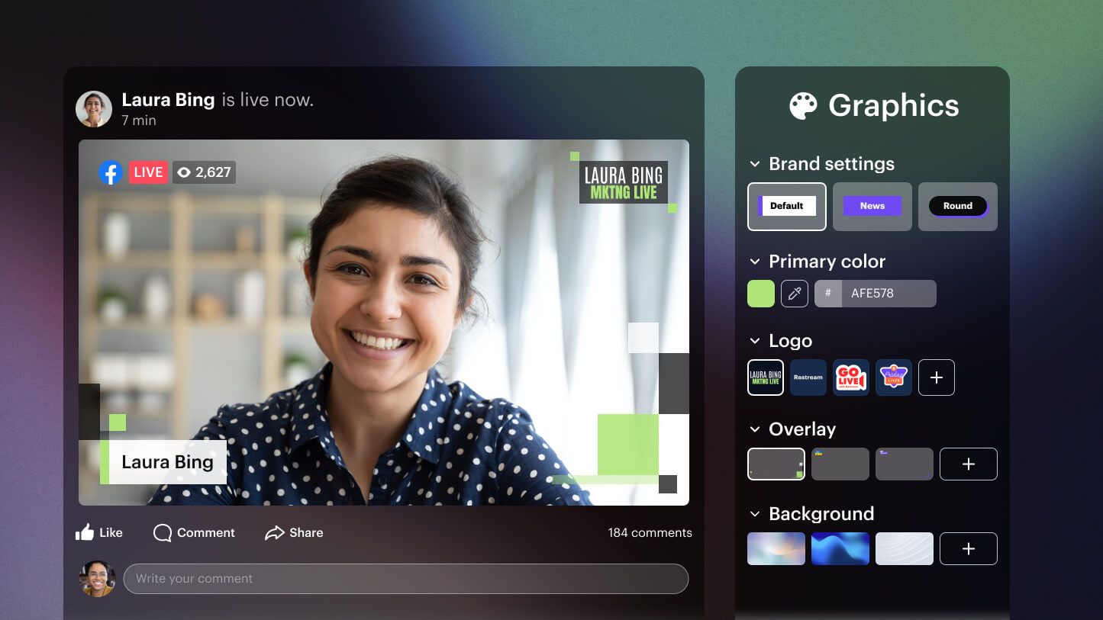The image size is (1103, 620).
Task: Click the Share arrow icon
Action: (276, 532)
